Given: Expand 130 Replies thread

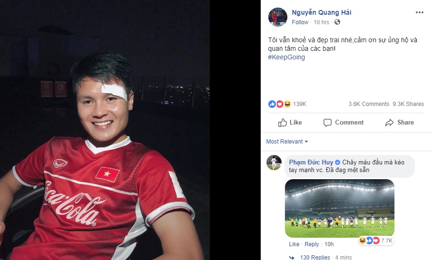Looking at the screenshot, I should pos(315,257).
